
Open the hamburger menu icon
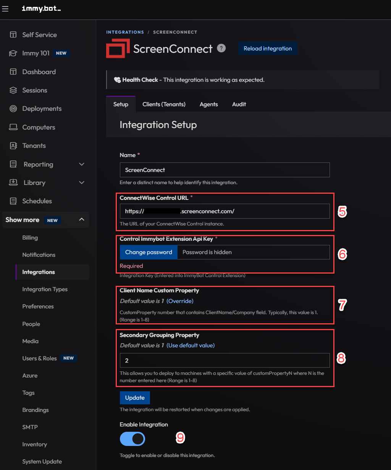[5, 9]
